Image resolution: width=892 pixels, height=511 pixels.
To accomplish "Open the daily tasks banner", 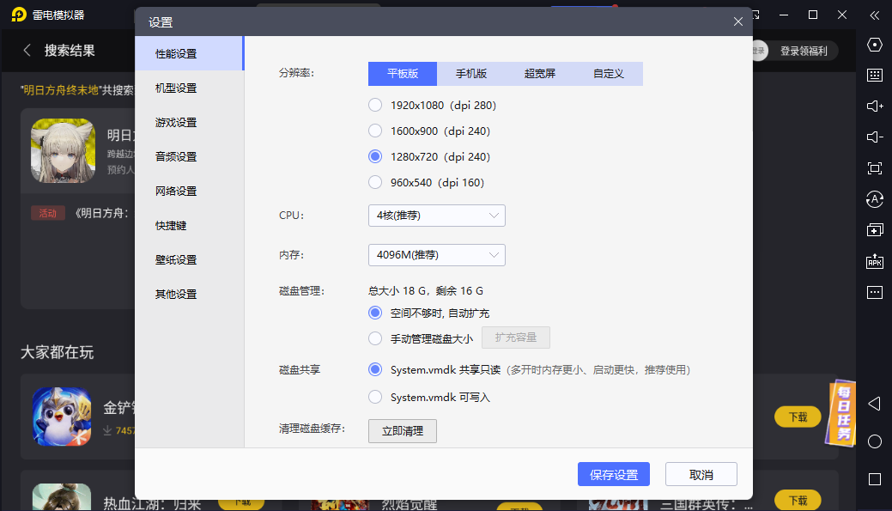I will point(841,414).
